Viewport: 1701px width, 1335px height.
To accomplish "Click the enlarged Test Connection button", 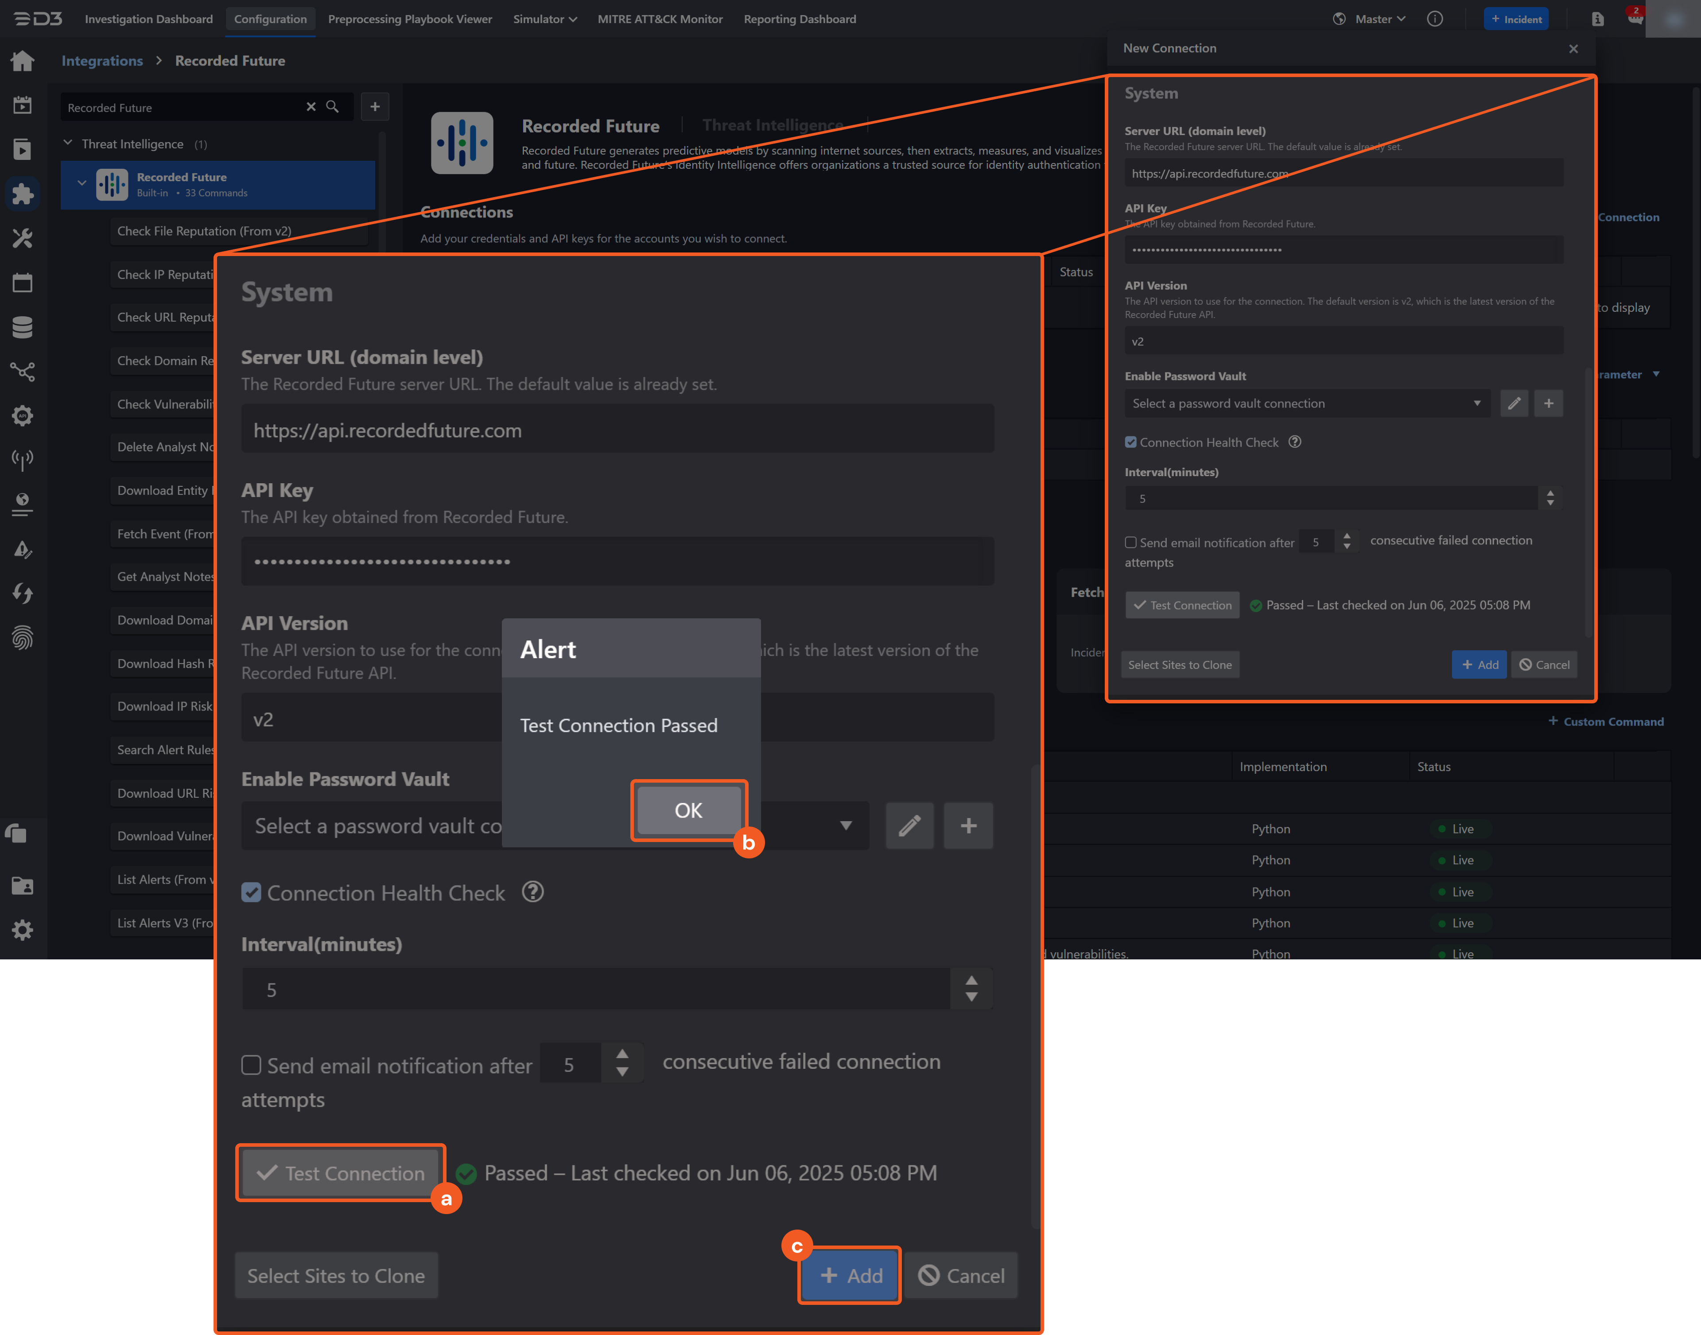I will click(340, 1173).
